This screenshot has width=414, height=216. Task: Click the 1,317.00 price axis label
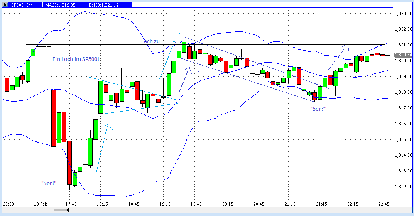click(404, 108)
